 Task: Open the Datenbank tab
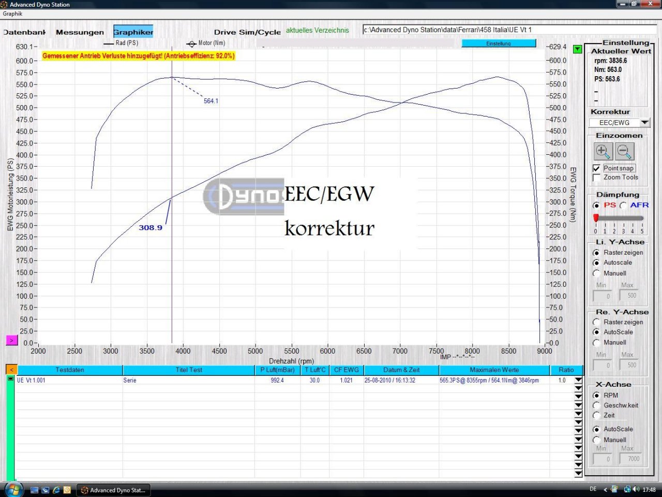point(24,32)
